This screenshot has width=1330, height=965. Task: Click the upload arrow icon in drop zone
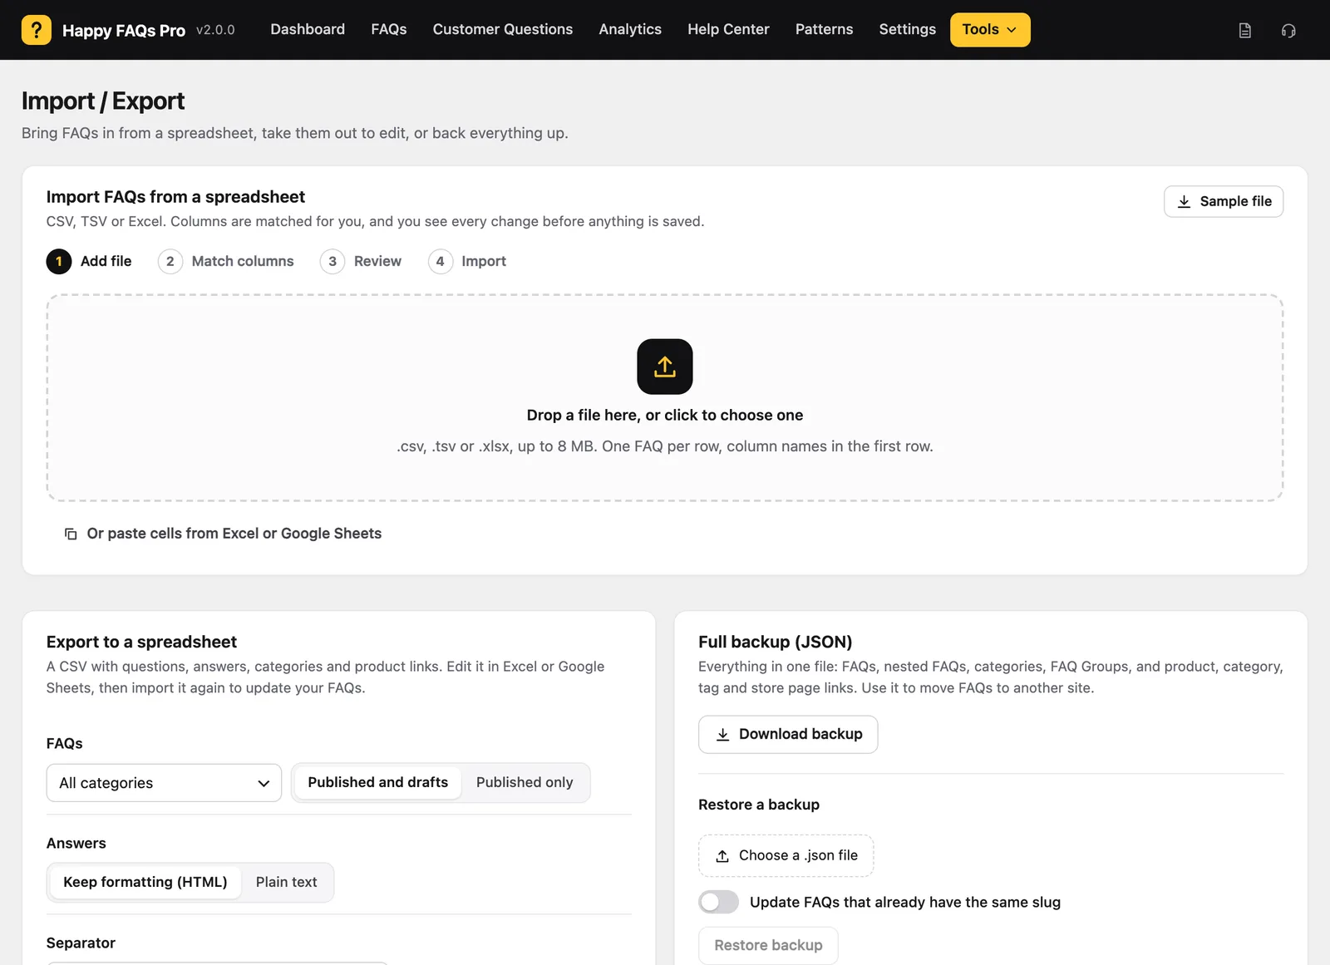(665, 367)
